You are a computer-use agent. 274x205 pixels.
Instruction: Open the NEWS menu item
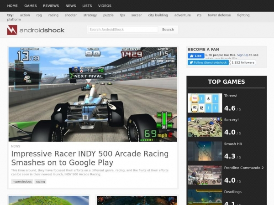pos(71,6)
